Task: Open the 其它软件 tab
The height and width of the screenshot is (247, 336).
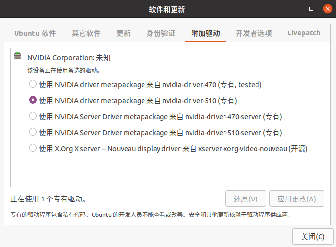Action: [x=86, y=33]
